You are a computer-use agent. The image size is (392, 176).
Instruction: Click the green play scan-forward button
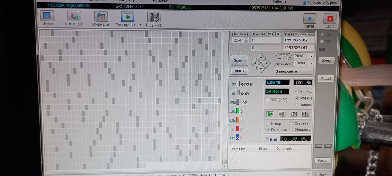[x=270, y=114]
